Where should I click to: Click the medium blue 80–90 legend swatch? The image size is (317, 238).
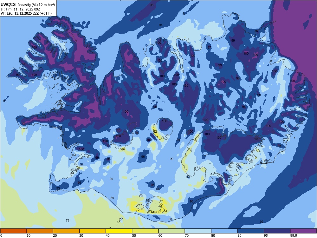224,231
